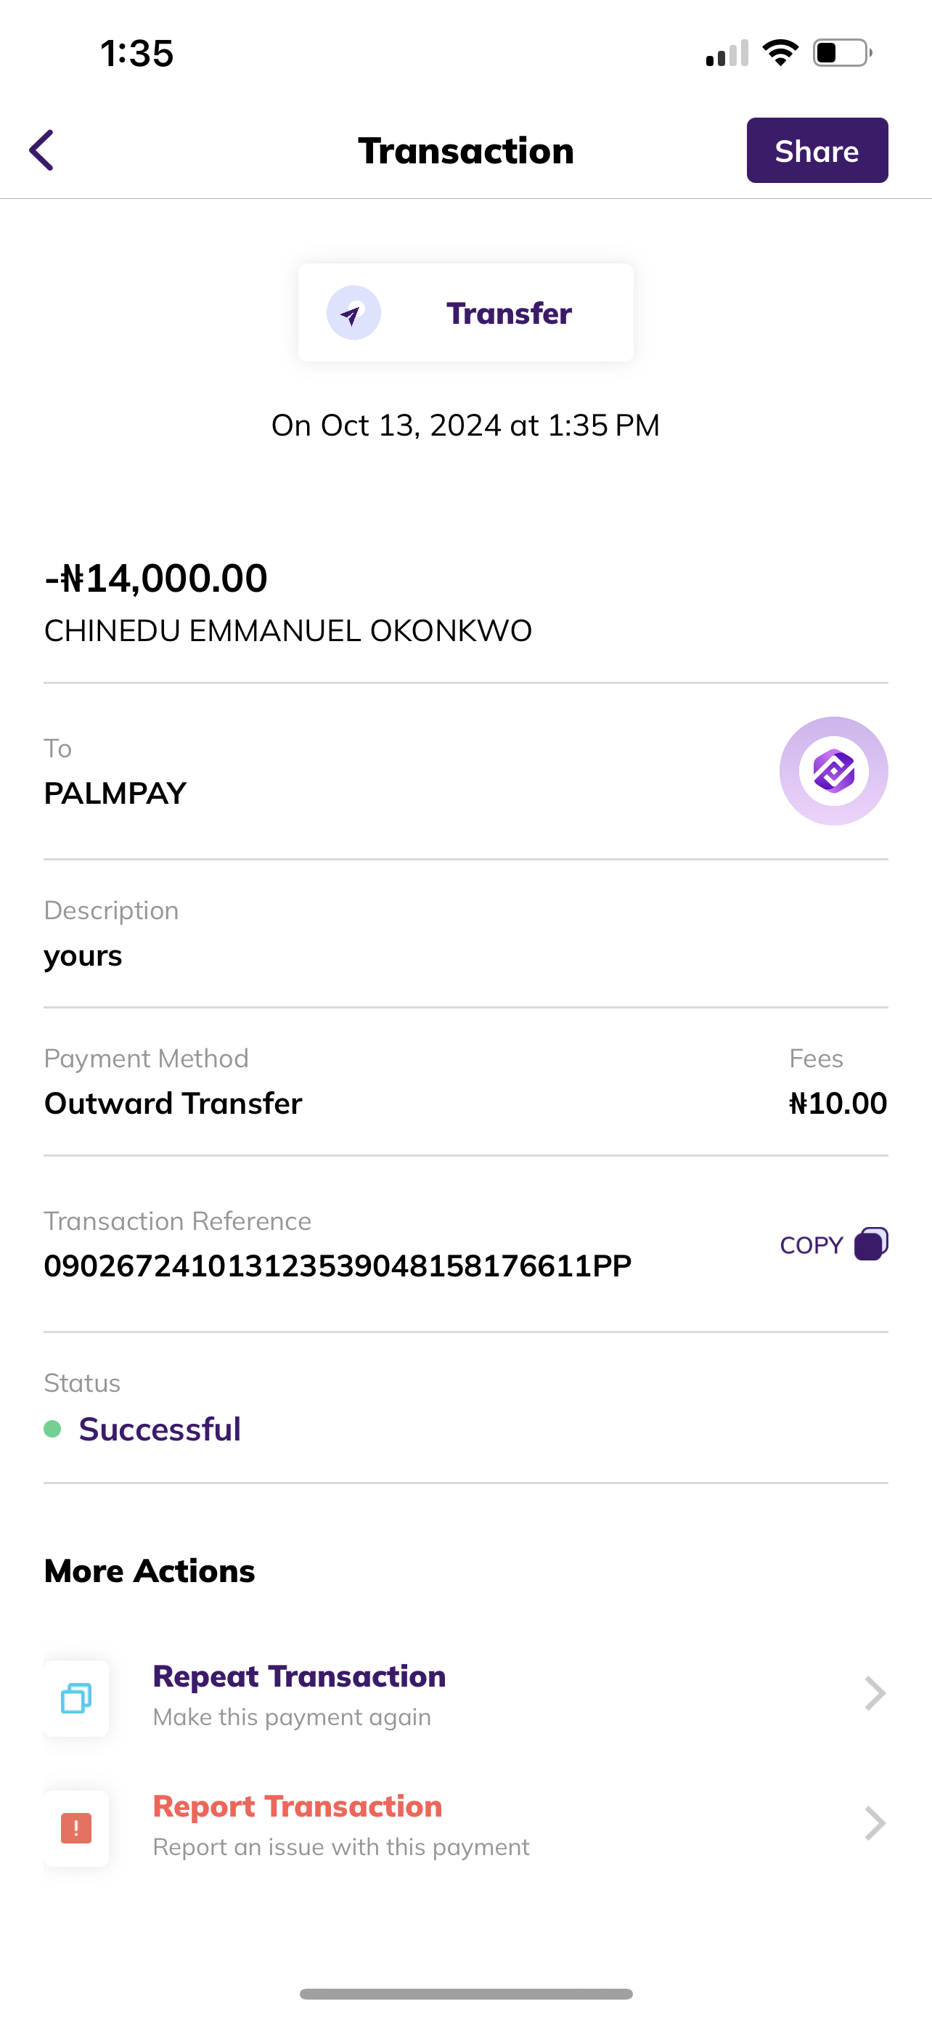Tap the paper plane Transfer icon
This screenshot has height=2017, width=932.
pos(353,313)
